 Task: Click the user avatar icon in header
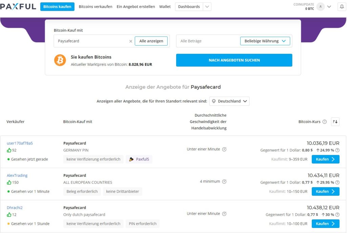[x=320, y=7]
